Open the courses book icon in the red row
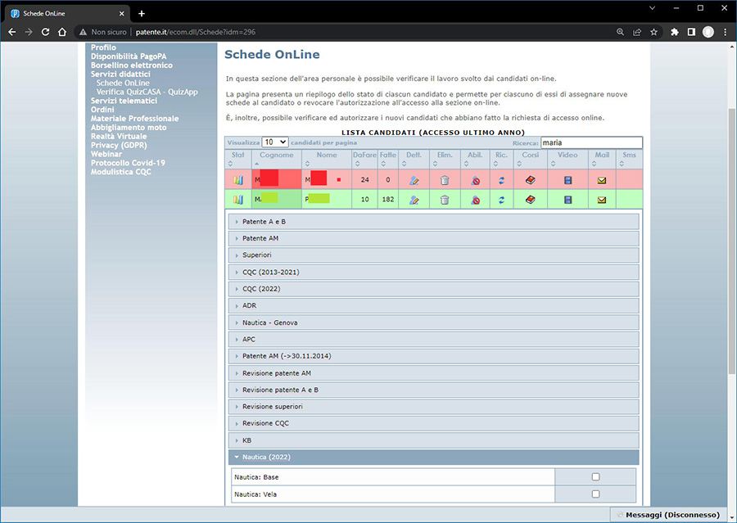 531,180
